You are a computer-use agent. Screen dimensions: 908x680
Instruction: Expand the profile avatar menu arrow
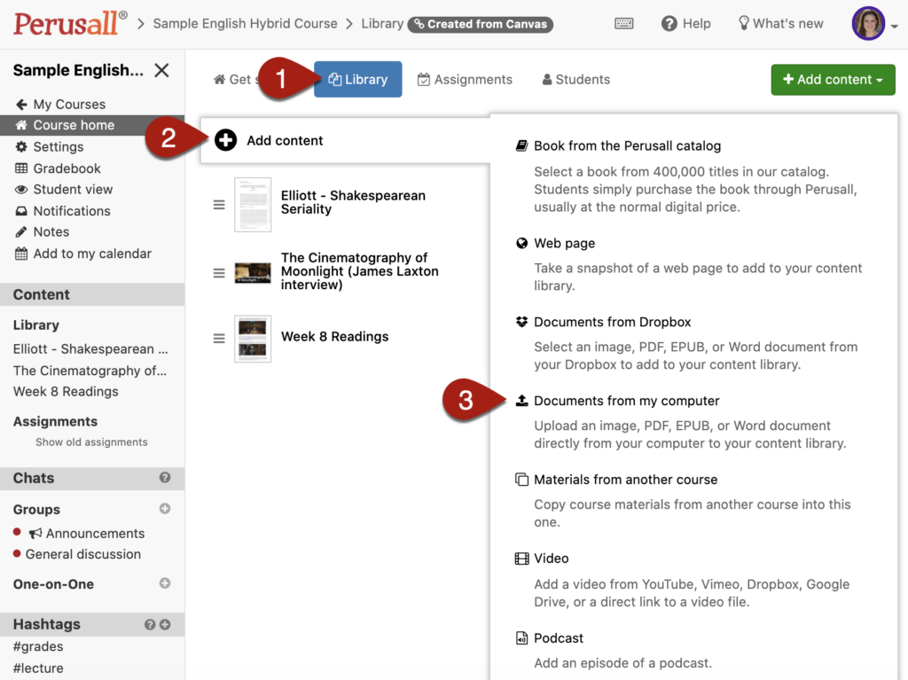(x=895, y=26)
